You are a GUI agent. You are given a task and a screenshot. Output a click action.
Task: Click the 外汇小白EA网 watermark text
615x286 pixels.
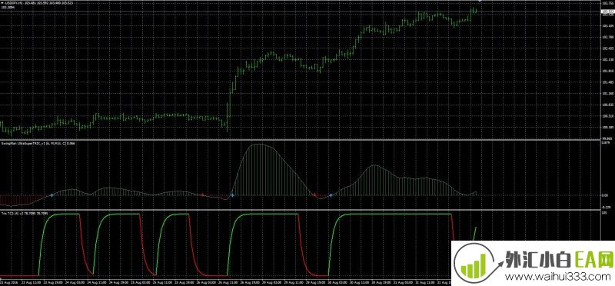point(559,259)
